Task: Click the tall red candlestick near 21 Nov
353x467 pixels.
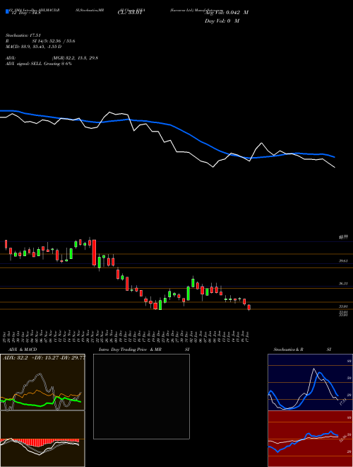Action: [x=94, y=253]
